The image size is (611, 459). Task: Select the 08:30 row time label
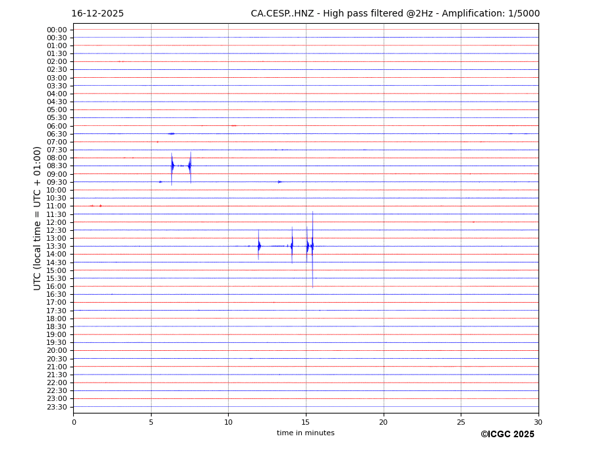(x=57, y=166)
